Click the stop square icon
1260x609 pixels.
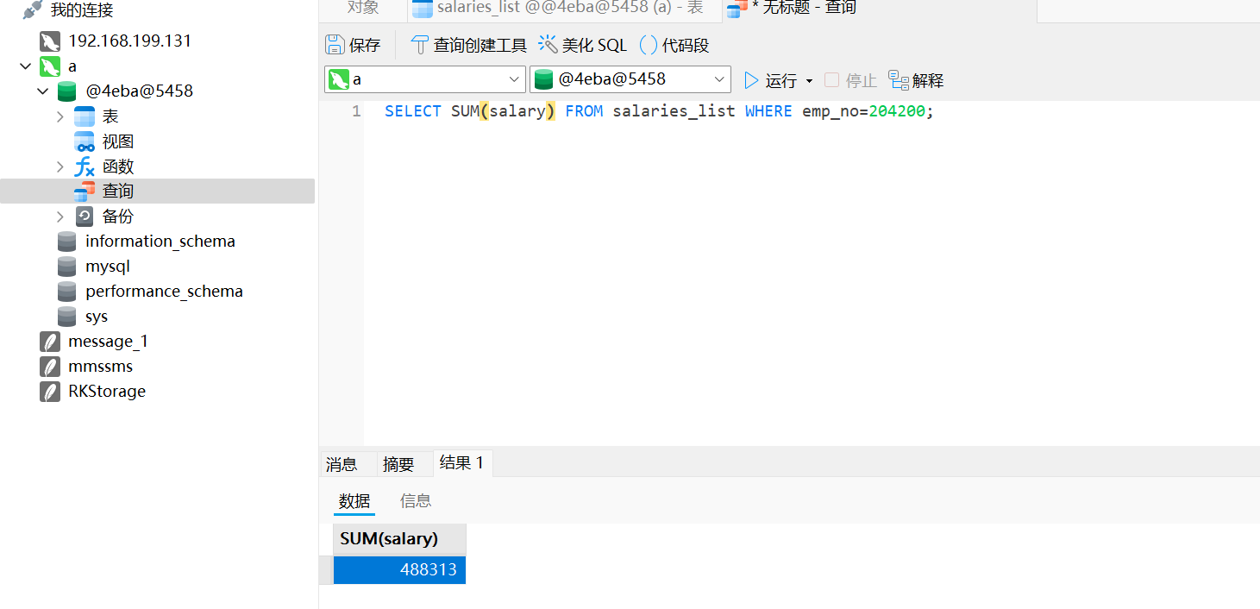click(x=831, y=80)
